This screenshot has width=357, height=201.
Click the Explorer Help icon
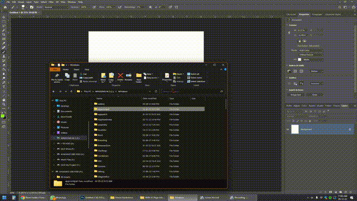tap(225, 69)
